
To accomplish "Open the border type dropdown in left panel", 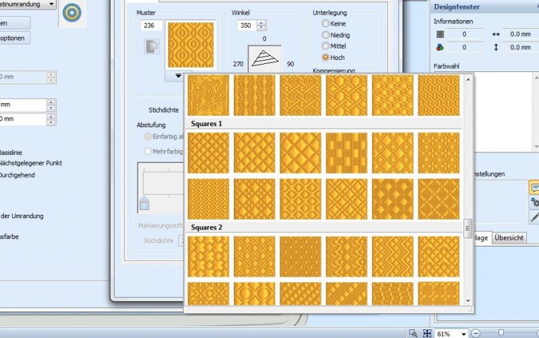I will point(51,4).
